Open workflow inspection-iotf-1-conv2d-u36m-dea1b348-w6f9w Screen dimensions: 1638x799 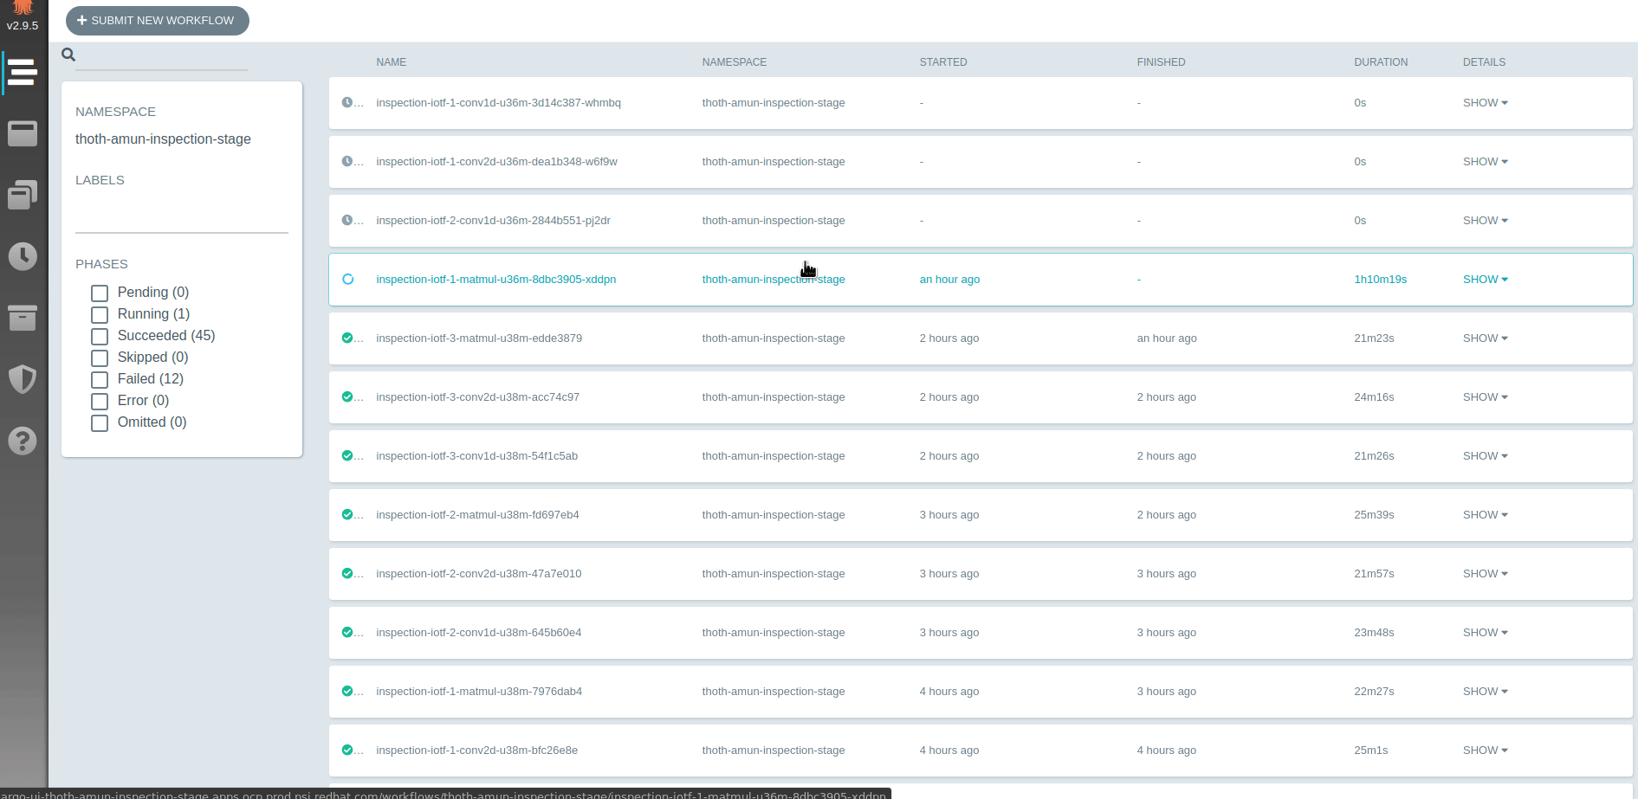(x=496, y=162)
